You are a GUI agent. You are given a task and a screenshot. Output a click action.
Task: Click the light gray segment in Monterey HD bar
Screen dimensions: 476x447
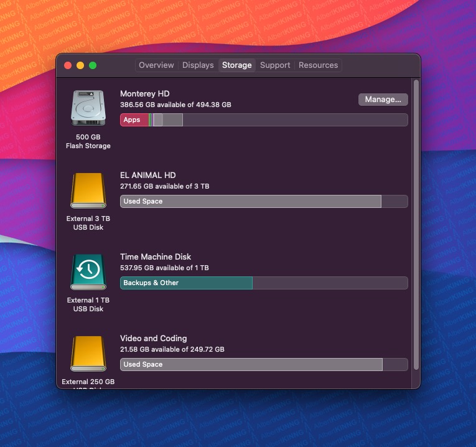pyautogui.click(x=158, y=120)
